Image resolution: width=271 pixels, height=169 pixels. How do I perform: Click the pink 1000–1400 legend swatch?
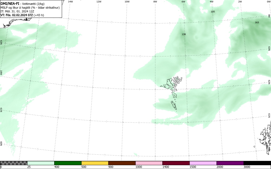149,163
